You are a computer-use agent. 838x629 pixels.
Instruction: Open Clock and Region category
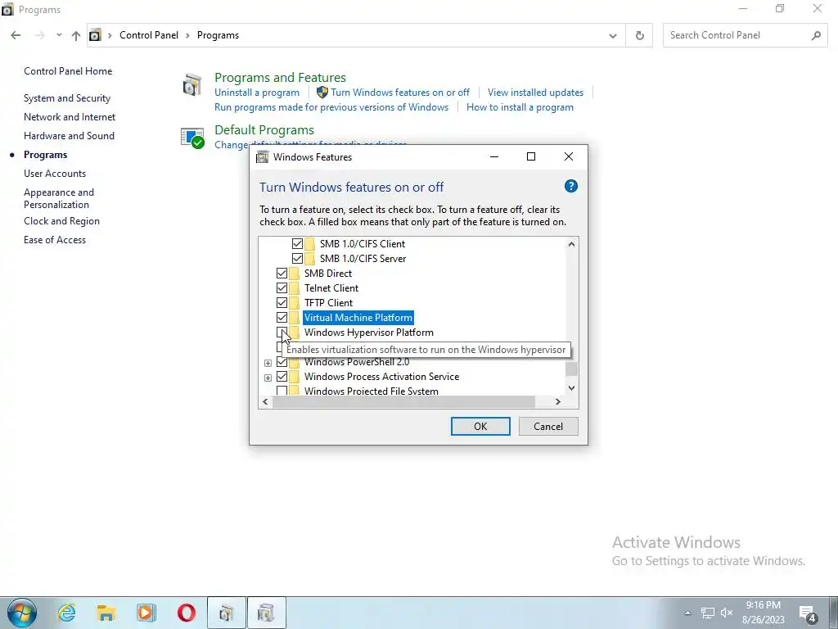(x=61, y=221)
